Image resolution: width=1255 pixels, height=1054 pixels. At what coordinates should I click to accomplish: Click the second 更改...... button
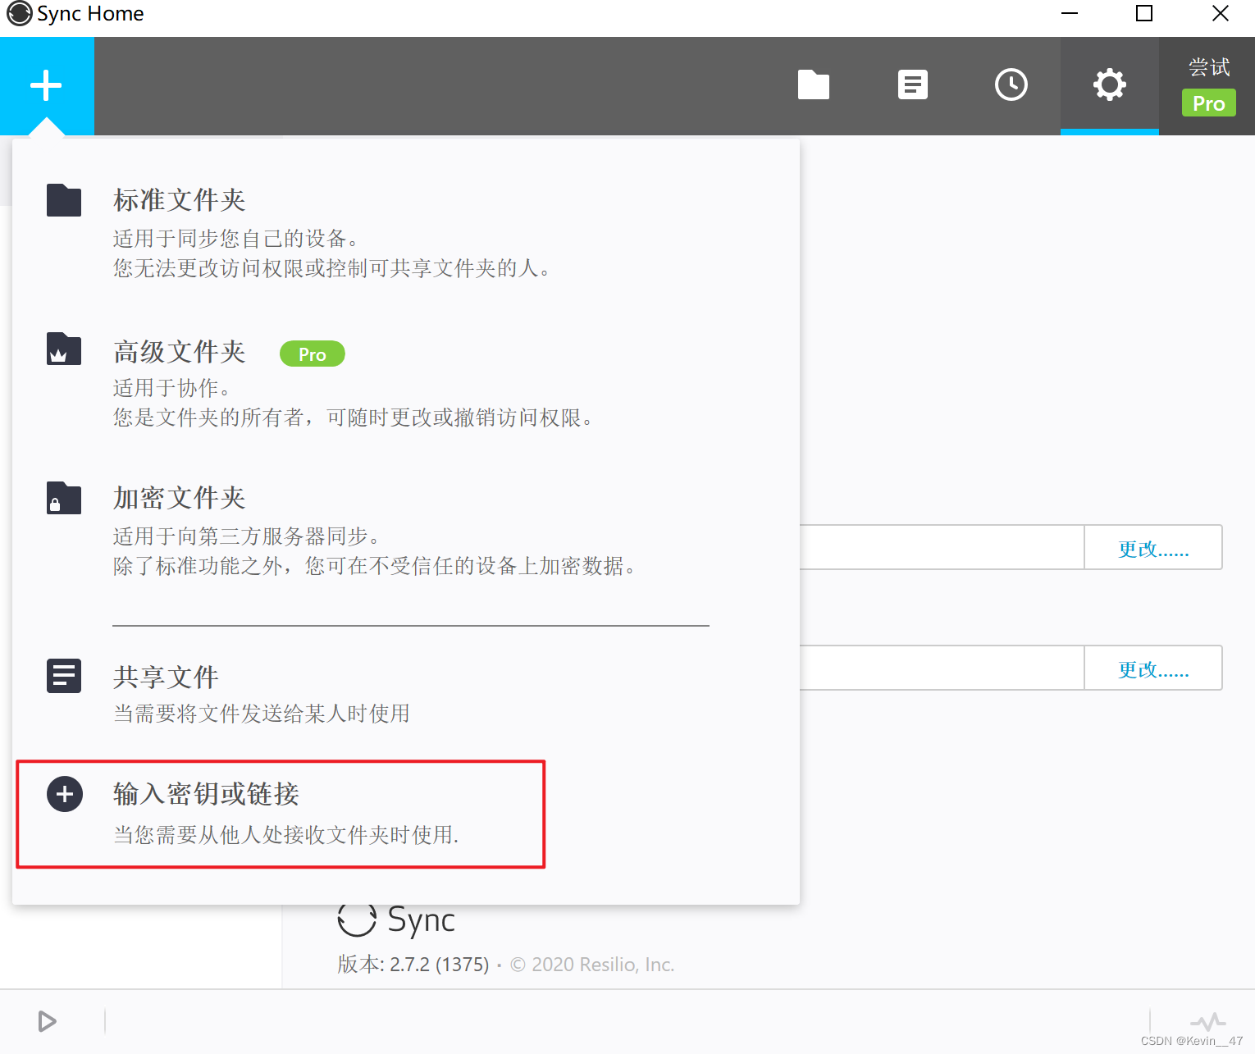click(1152, 668)
